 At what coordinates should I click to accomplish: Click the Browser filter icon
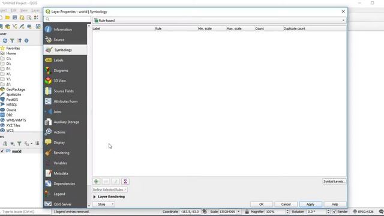coord(12,41)
